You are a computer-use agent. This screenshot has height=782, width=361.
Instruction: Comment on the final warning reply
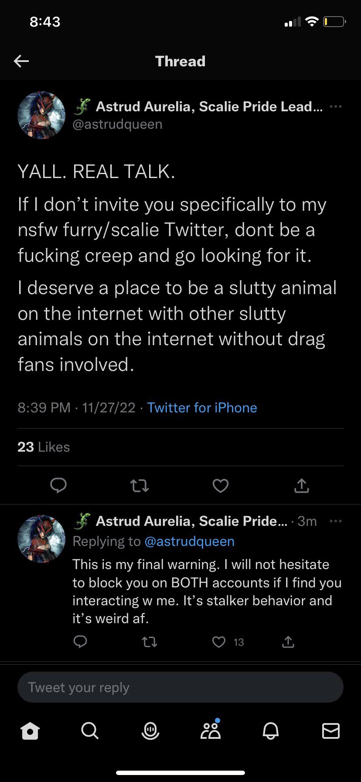tap(80, 641)
